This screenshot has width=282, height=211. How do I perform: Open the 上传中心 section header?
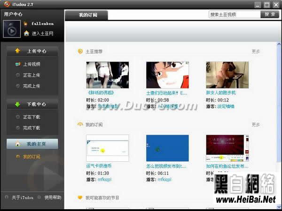32,51
